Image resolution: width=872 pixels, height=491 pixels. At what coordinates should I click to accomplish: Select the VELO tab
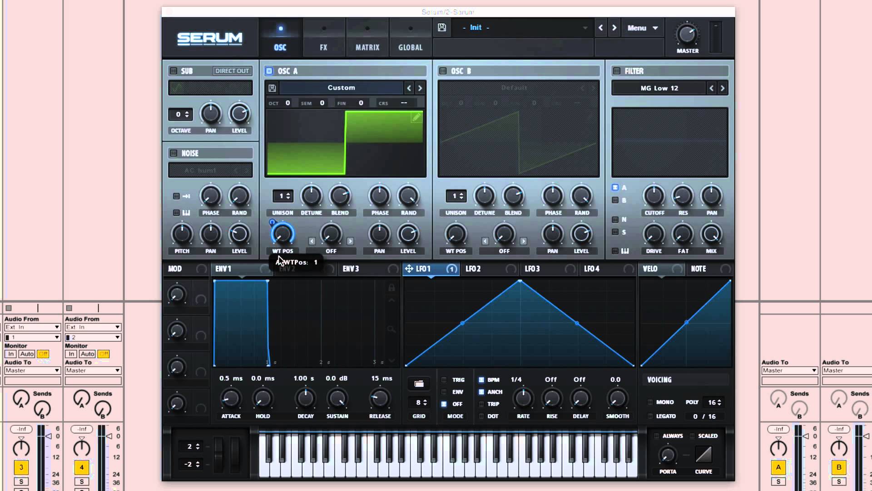[x=662, y=269]
